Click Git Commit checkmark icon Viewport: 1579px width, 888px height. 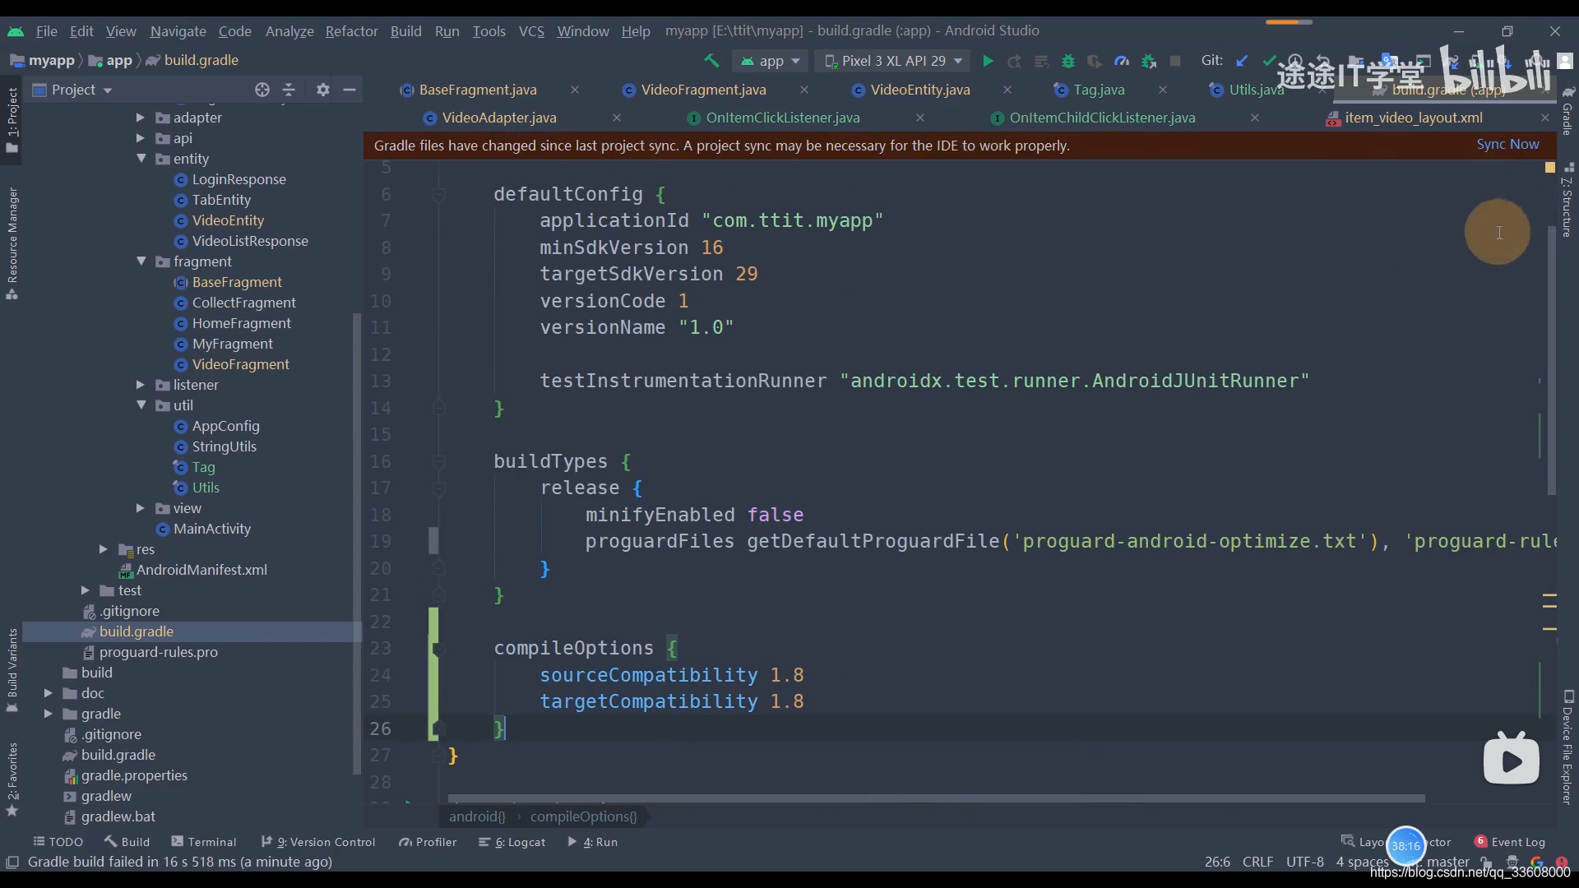pos(1269,61)
